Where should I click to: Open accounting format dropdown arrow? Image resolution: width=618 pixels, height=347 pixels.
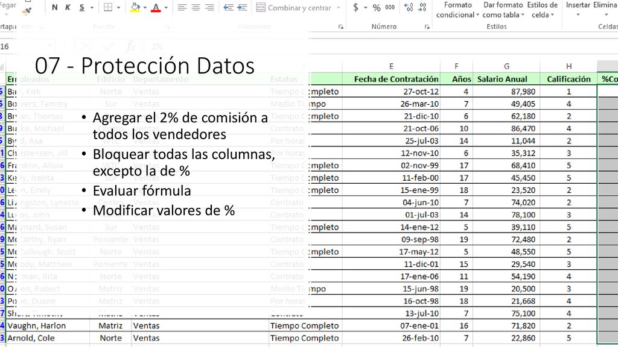(x=365, y=7)
